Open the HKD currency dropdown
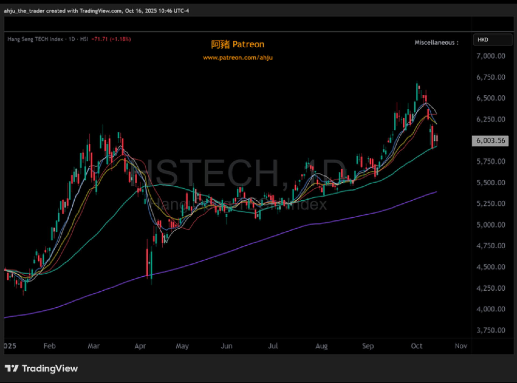The image size is (517, 383). click(x=492, y=40)
